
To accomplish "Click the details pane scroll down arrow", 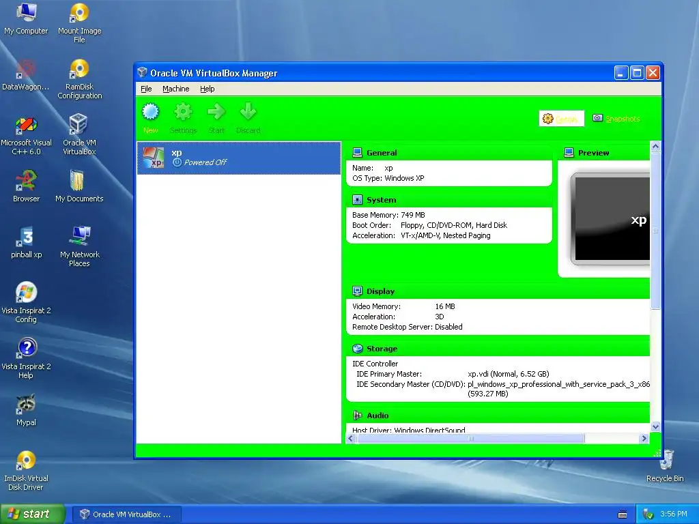I will (655, 426).
